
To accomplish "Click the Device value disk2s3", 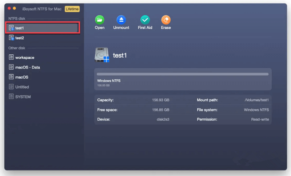I will click(x=163, y=119).
